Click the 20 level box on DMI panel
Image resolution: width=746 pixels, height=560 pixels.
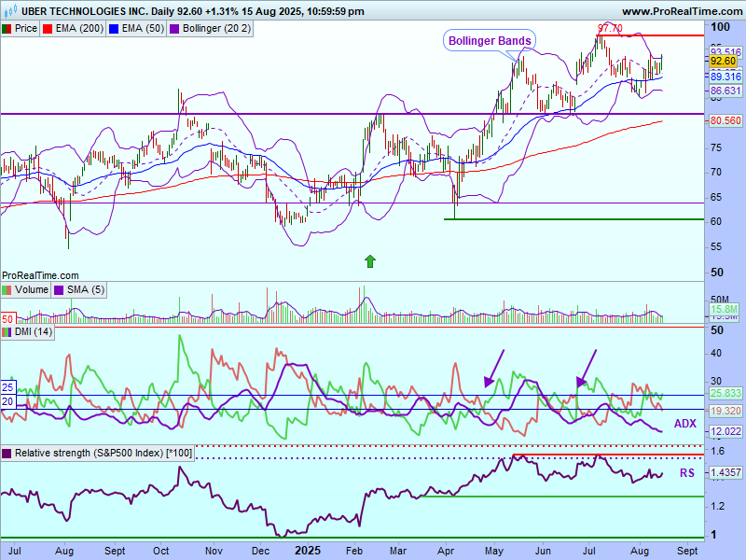point(8,402)
